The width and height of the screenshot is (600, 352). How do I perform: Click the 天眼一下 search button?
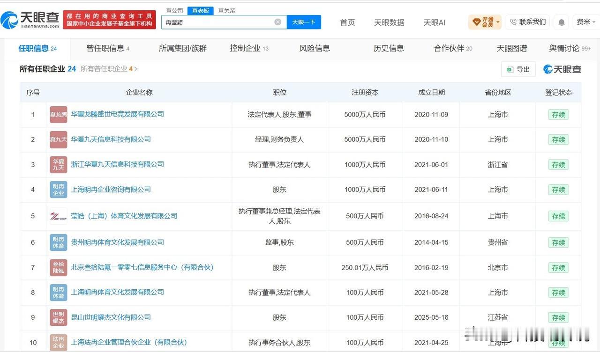(304, 22)
